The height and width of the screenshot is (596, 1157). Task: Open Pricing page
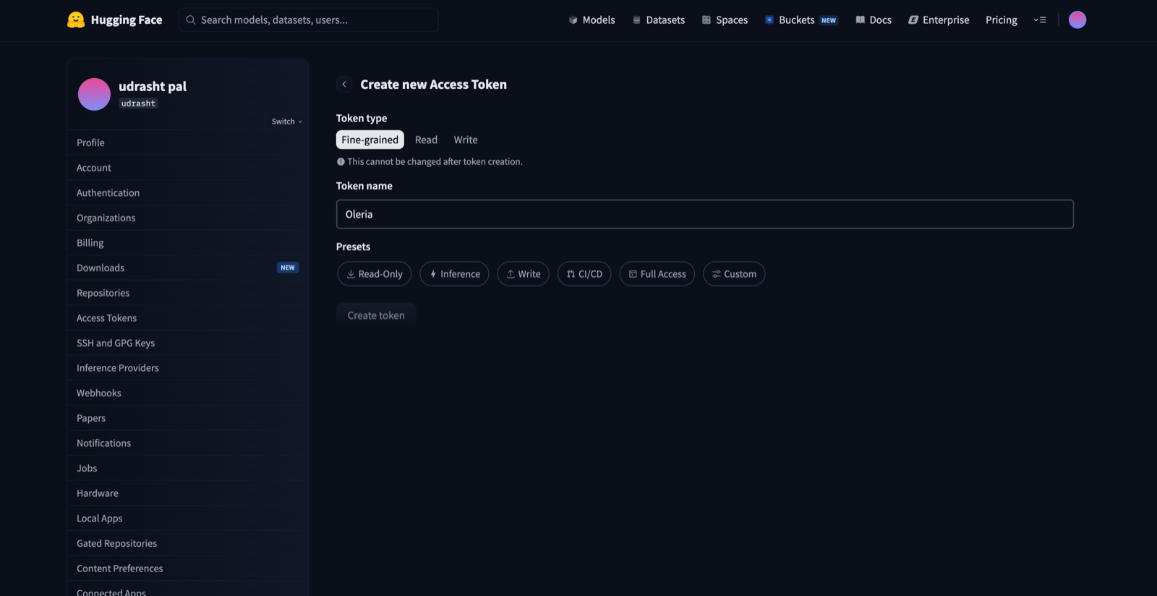click(1001, 20)
